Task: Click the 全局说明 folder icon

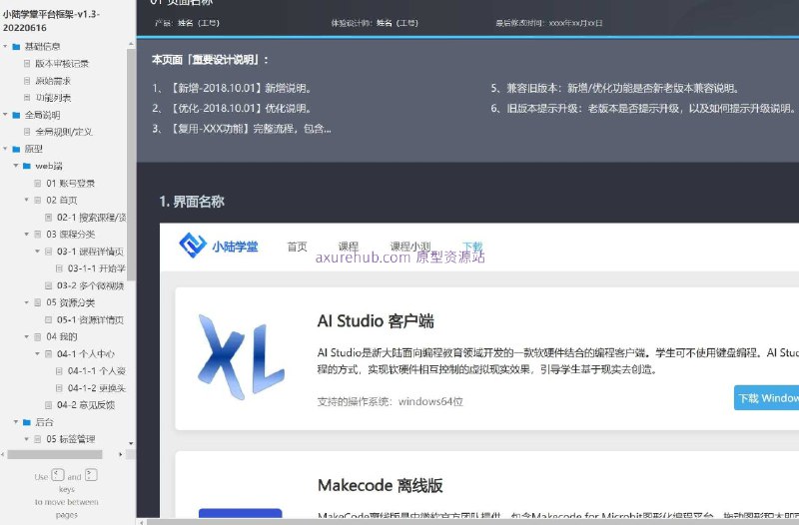Action: point(16,115)
